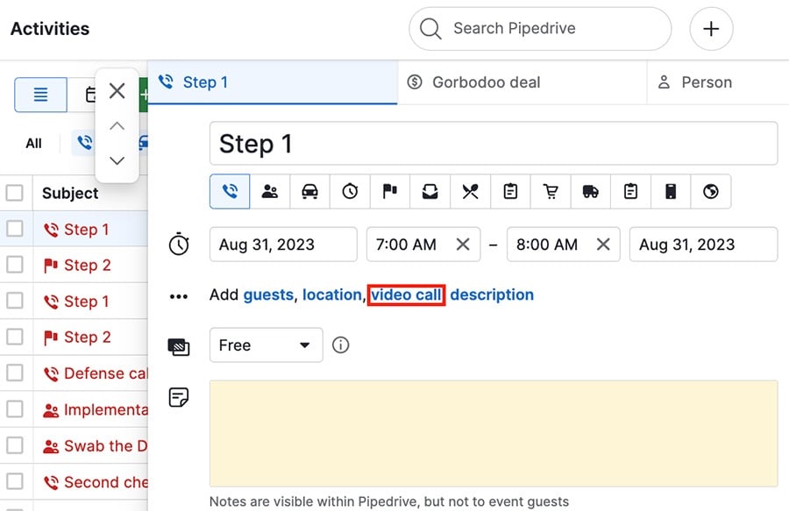
Task: Pick the Globe activity type icon
Action: 711,191
